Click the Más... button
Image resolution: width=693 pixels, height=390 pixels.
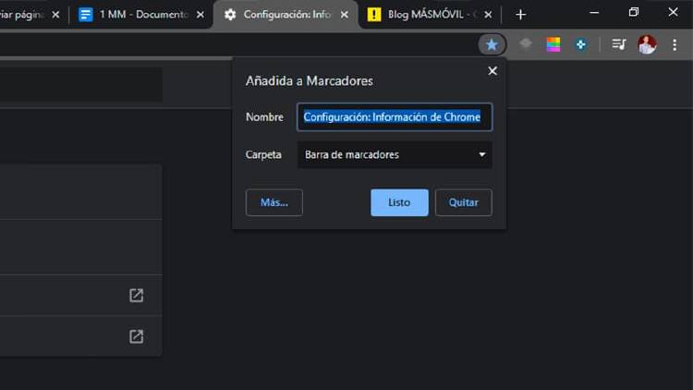[274, 202]
